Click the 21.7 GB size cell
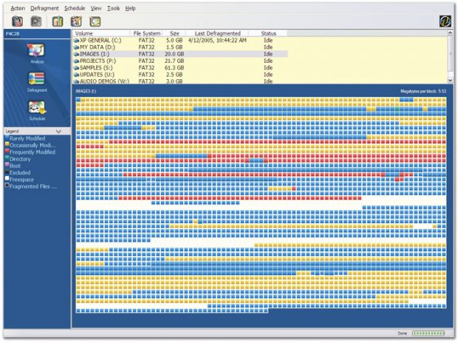The image size is (458, 343). [x=174, y=61]
